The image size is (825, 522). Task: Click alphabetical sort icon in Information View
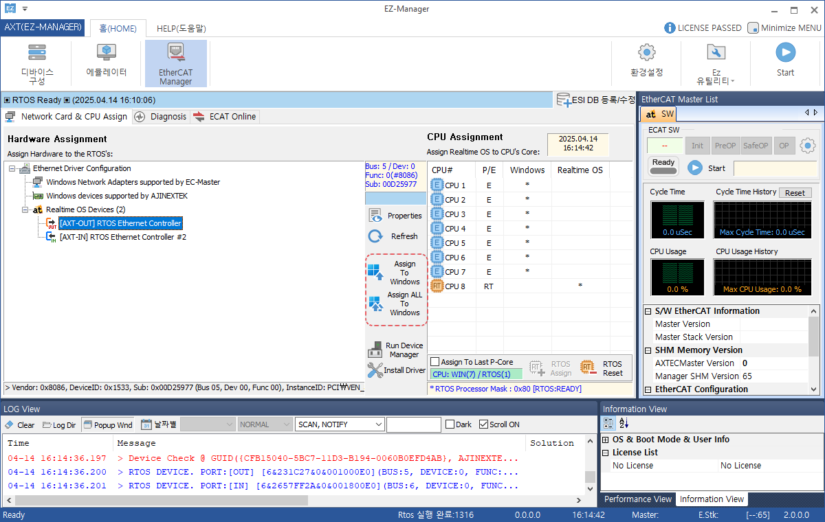click(624, 423)
